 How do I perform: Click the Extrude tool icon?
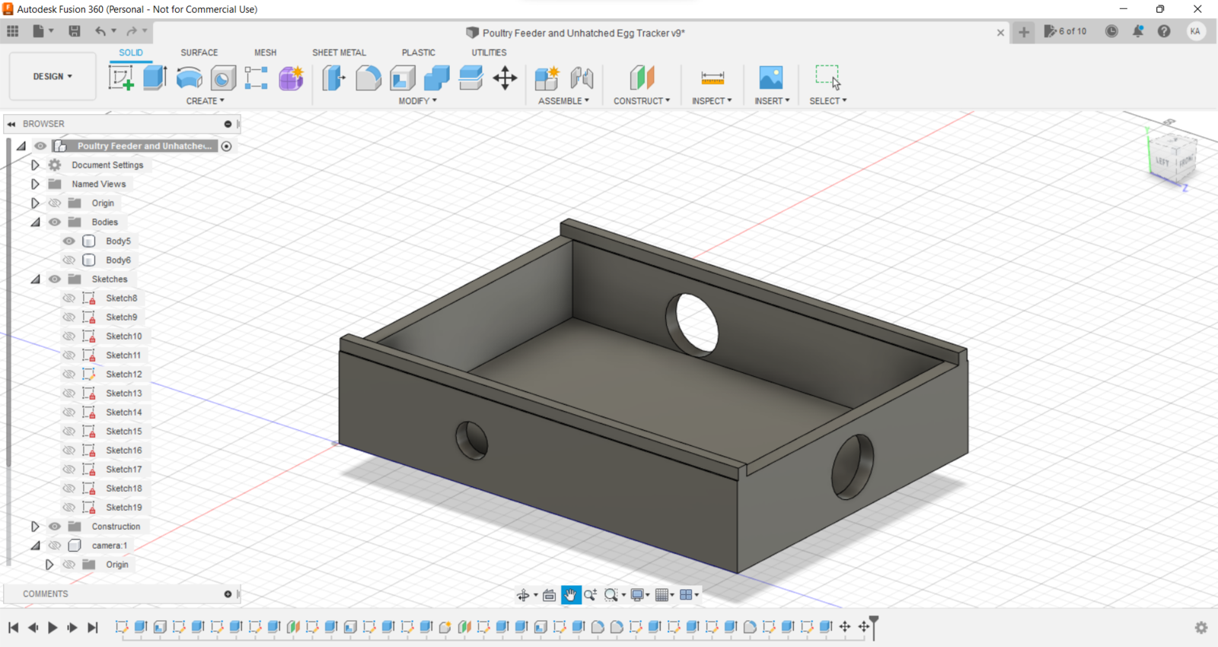(155, 78)
